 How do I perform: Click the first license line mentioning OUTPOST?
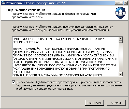tap(60, 39)
